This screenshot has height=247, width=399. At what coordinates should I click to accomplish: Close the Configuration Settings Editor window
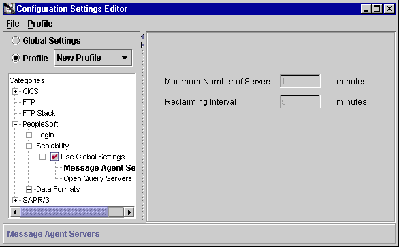click(x=389, y=9)
